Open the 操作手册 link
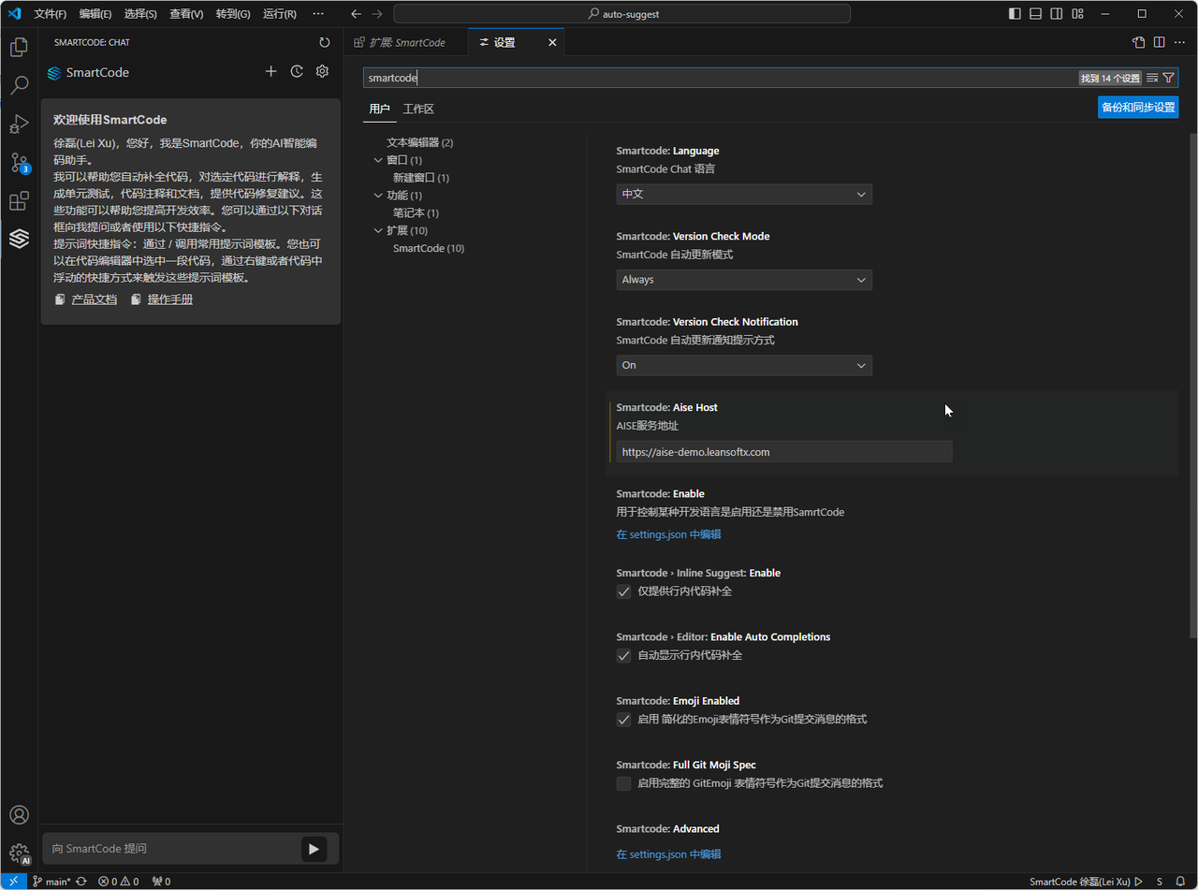The image size is (1198, 890). click(x=169, y=299)
